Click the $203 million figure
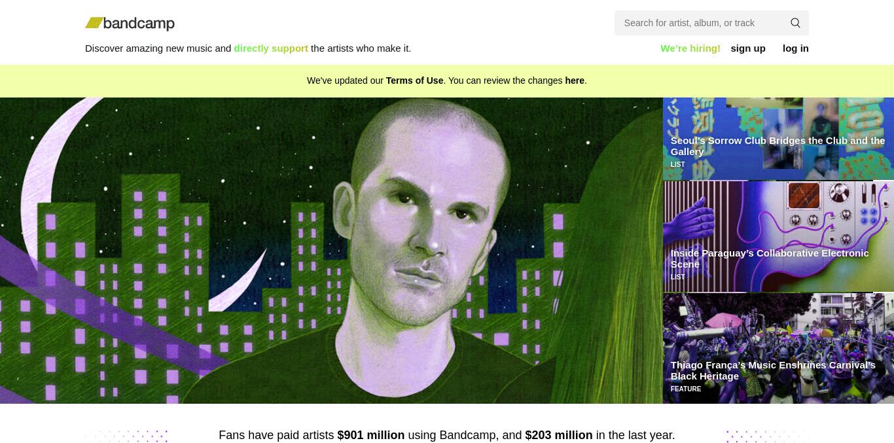Viewport: 894px width, 443px height. click(x=558, y=435)
